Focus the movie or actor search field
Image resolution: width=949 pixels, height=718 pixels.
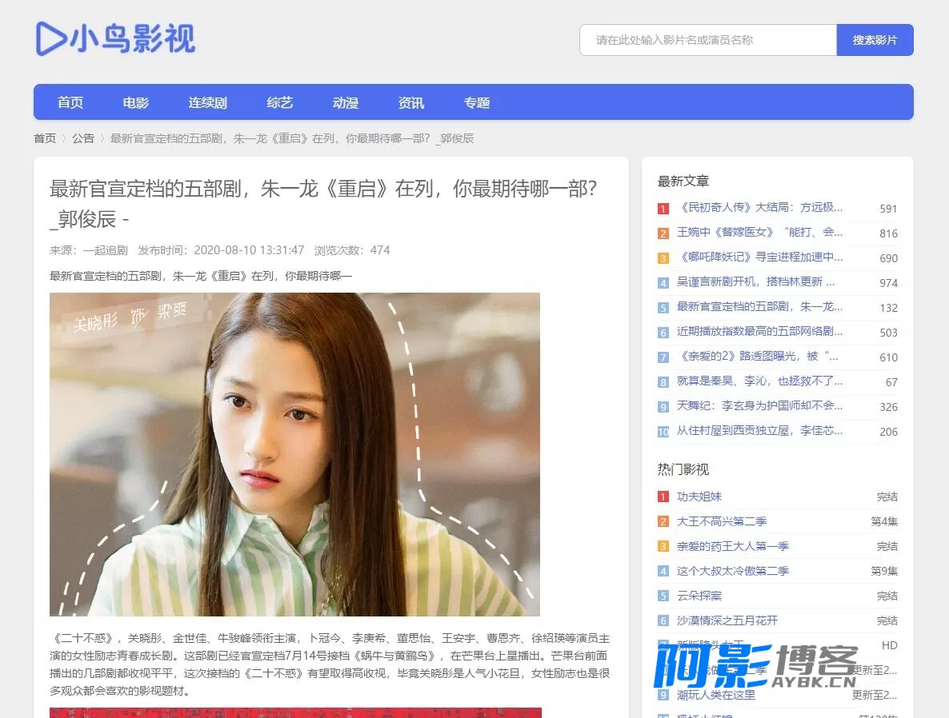coord(708,40)
